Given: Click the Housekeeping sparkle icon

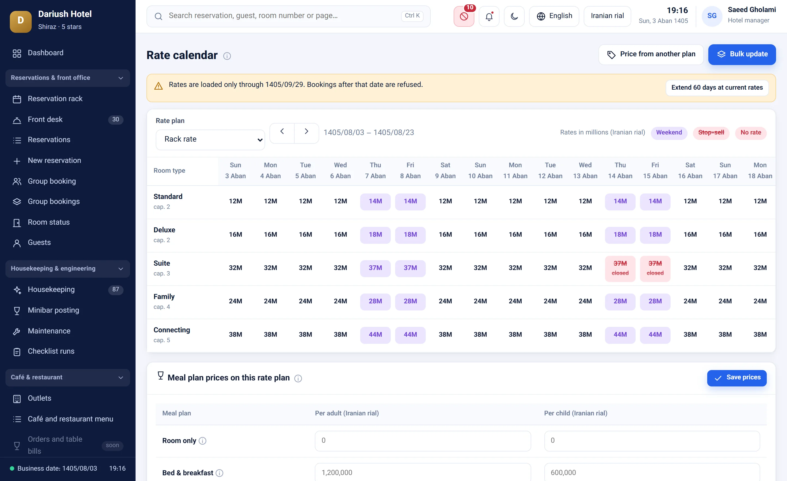Looking at the screenshot, I should click(17, 290).
